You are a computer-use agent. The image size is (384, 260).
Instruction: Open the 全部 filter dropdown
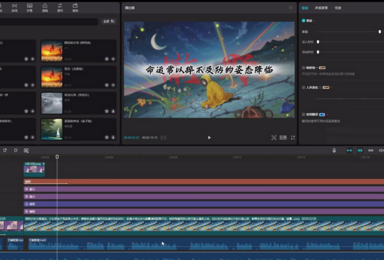pos(109,22)
